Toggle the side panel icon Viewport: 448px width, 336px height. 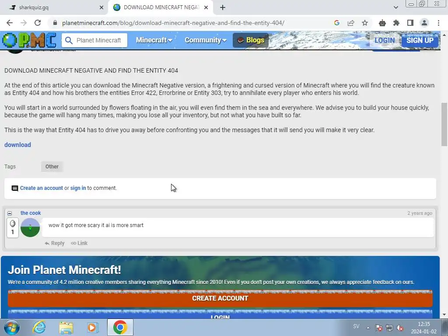tap(410, 23)
